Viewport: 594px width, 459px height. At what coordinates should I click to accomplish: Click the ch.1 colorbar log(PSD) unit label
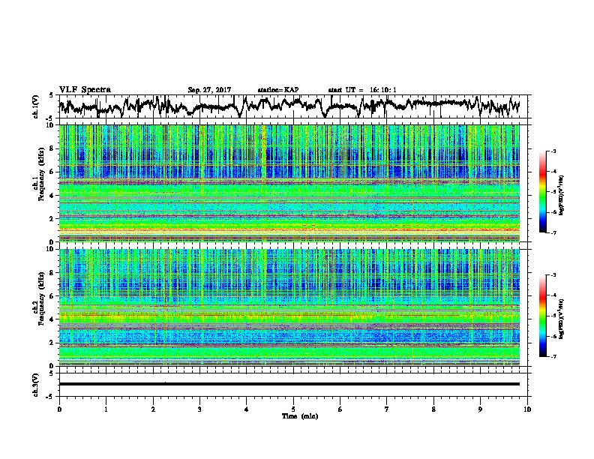pos(561,195)
